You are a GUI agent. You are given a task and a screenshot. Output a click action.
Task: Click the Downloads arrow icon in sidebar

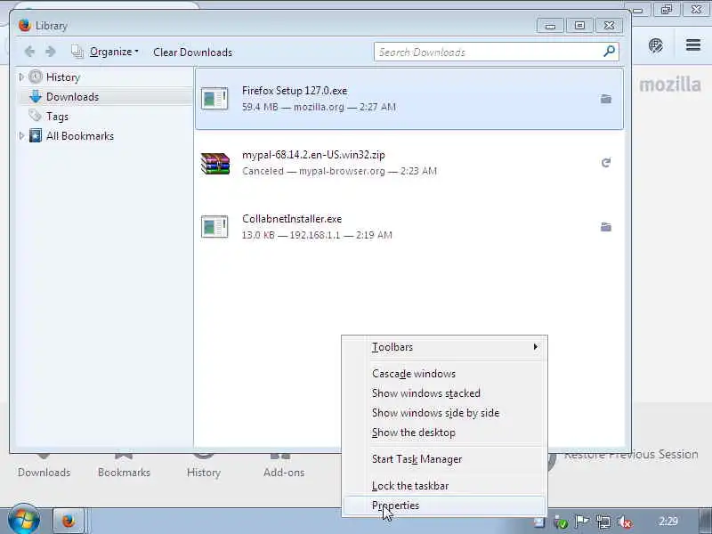36,96
